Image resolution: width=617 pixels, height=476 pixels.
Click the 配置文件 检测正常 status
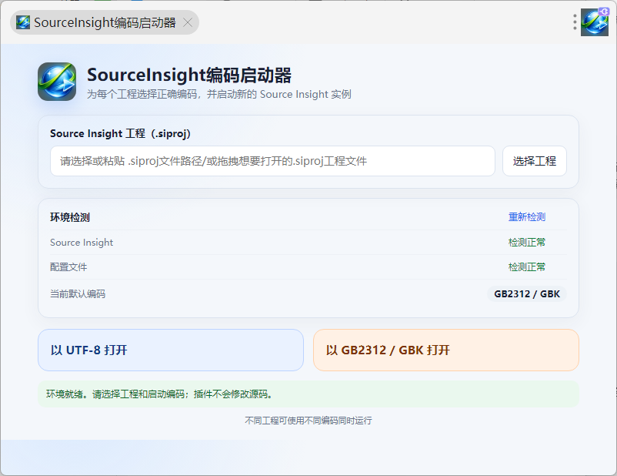(x=527, y=267)
